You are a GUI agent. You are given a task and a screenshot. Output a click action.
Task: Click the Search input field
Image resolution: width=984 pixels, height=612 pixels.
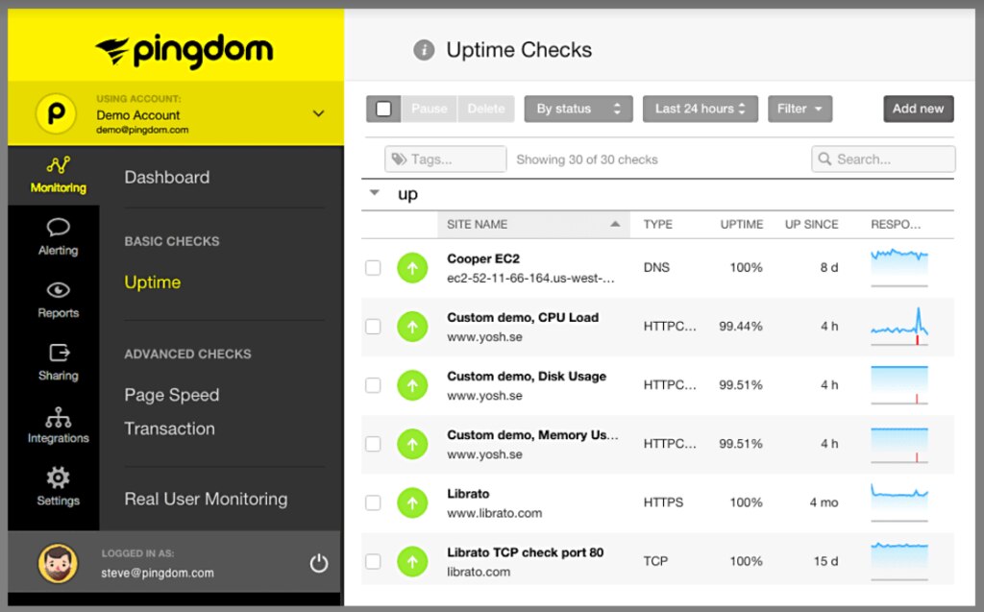883,159
